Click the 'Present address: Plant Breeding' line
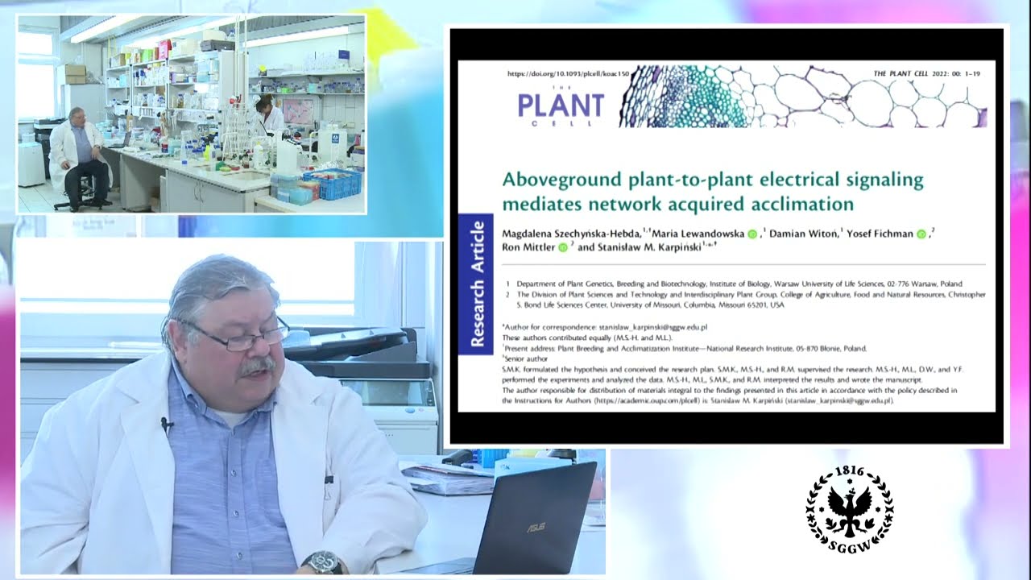The height and width of the screenshot is (580, 1031). (684, 349)
